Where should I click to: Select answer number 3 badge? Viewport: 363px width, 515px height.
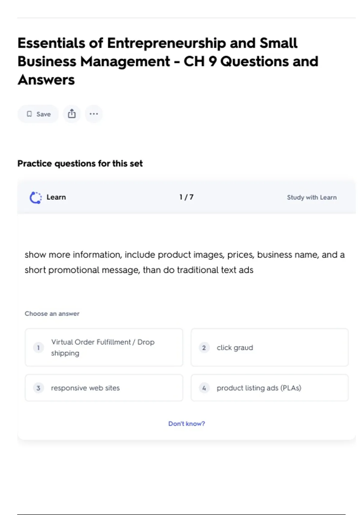(38, 388)
